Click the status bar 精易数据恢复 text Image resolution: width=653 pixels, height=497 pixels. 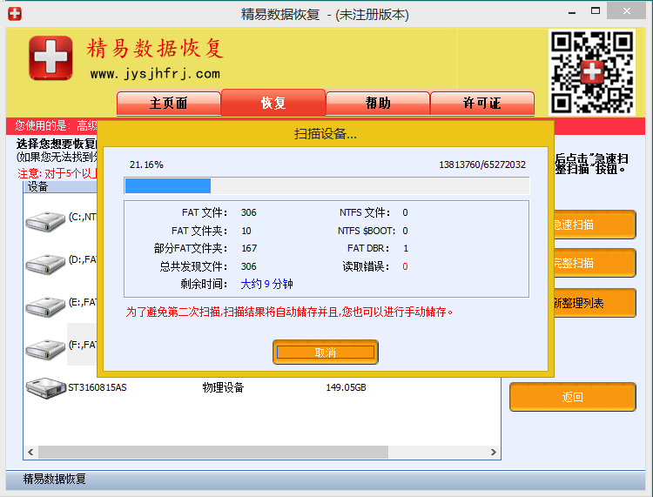click(x=55, y=479)
